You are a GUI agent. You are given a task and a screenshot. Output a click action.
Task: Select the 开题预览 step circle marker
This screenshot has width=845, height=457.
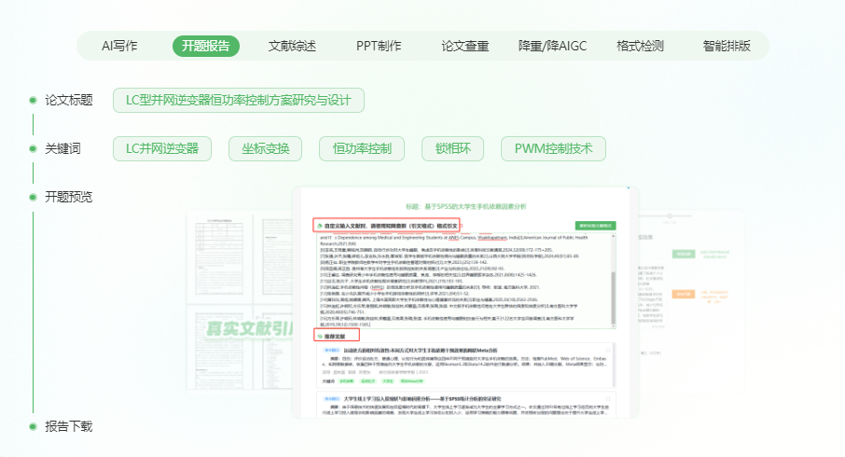click(31, 197)
